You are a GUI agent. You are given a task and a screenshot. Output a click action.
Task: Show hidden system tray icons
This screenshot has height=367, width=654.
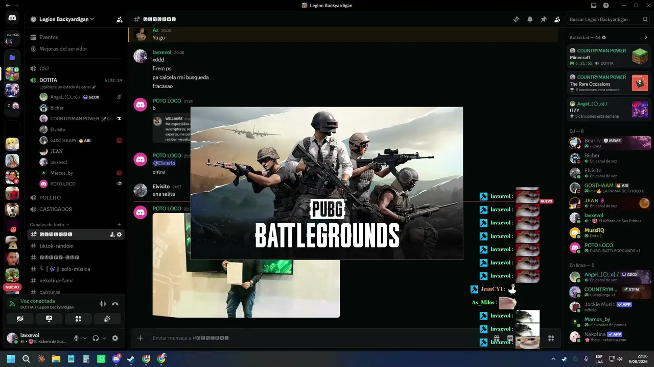coord(553,359)
